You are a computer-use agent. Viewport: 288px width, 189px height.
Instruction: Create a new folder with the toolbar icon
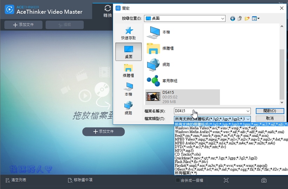click(x=247, y=19)
